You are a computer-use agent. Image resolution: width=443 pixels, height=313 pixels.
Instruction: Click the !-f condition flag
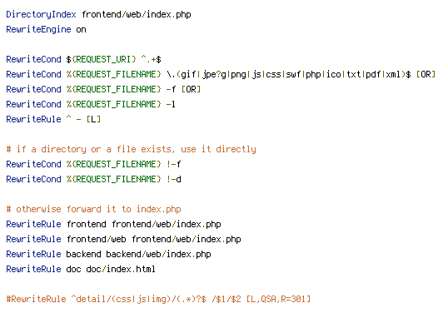pos(173,164)
